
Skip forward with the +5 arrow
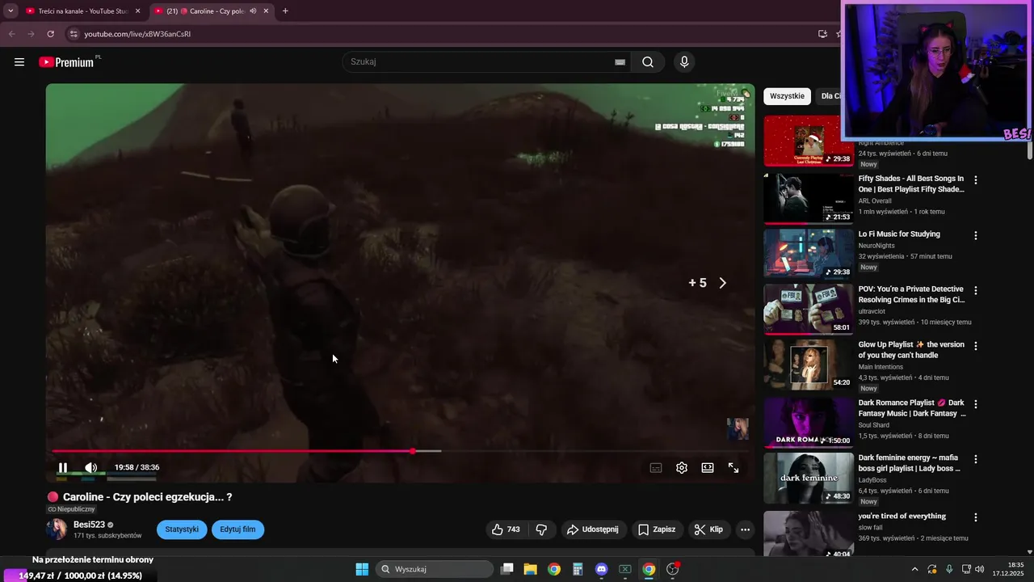click(722, 283)
